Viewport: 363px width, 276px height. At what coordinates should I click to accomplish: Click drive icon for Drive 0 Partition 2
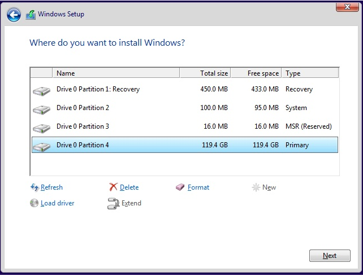click(41, 110)
